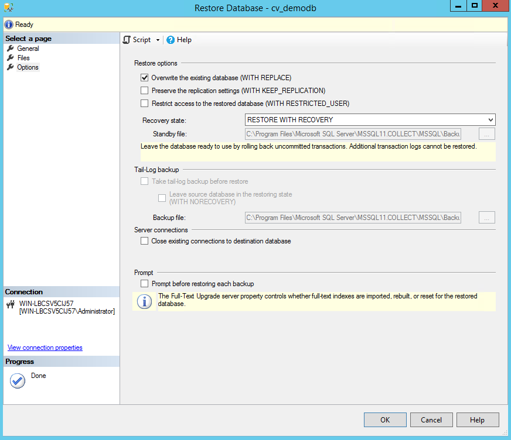511x440 pixels.
Task: Click the OK button
Action: pos(385,420)
